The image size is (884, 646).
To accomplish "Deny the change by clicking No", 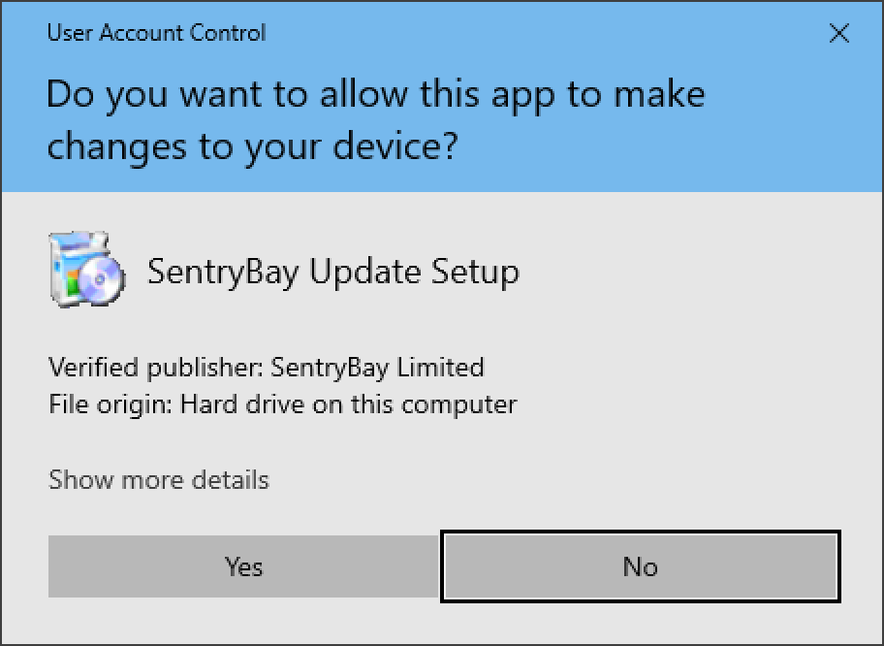I will [640, 566].
